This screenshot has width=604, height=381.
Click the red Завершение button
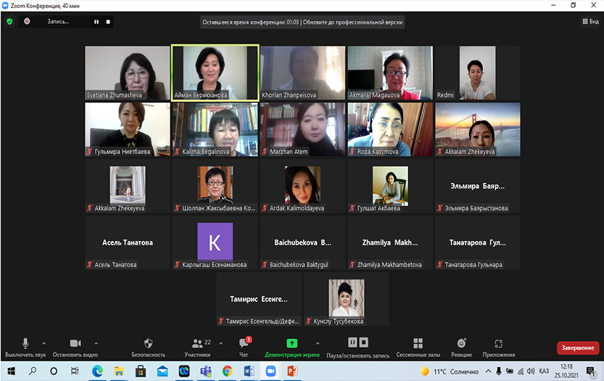(577, 348)
